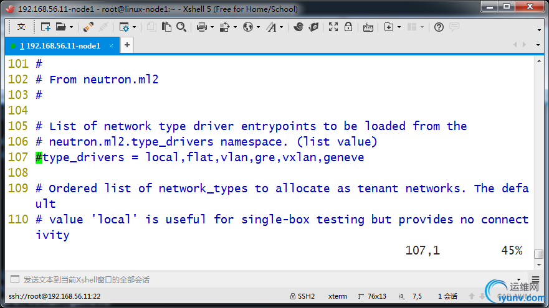Screen dimensions: 549x308
Task: Click the Font toolbar icon
Action: click(271, 27)
